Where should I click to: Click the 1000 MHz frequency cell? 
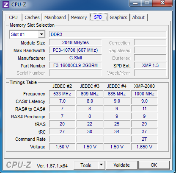pyautogui.click(x=144, y=94)
